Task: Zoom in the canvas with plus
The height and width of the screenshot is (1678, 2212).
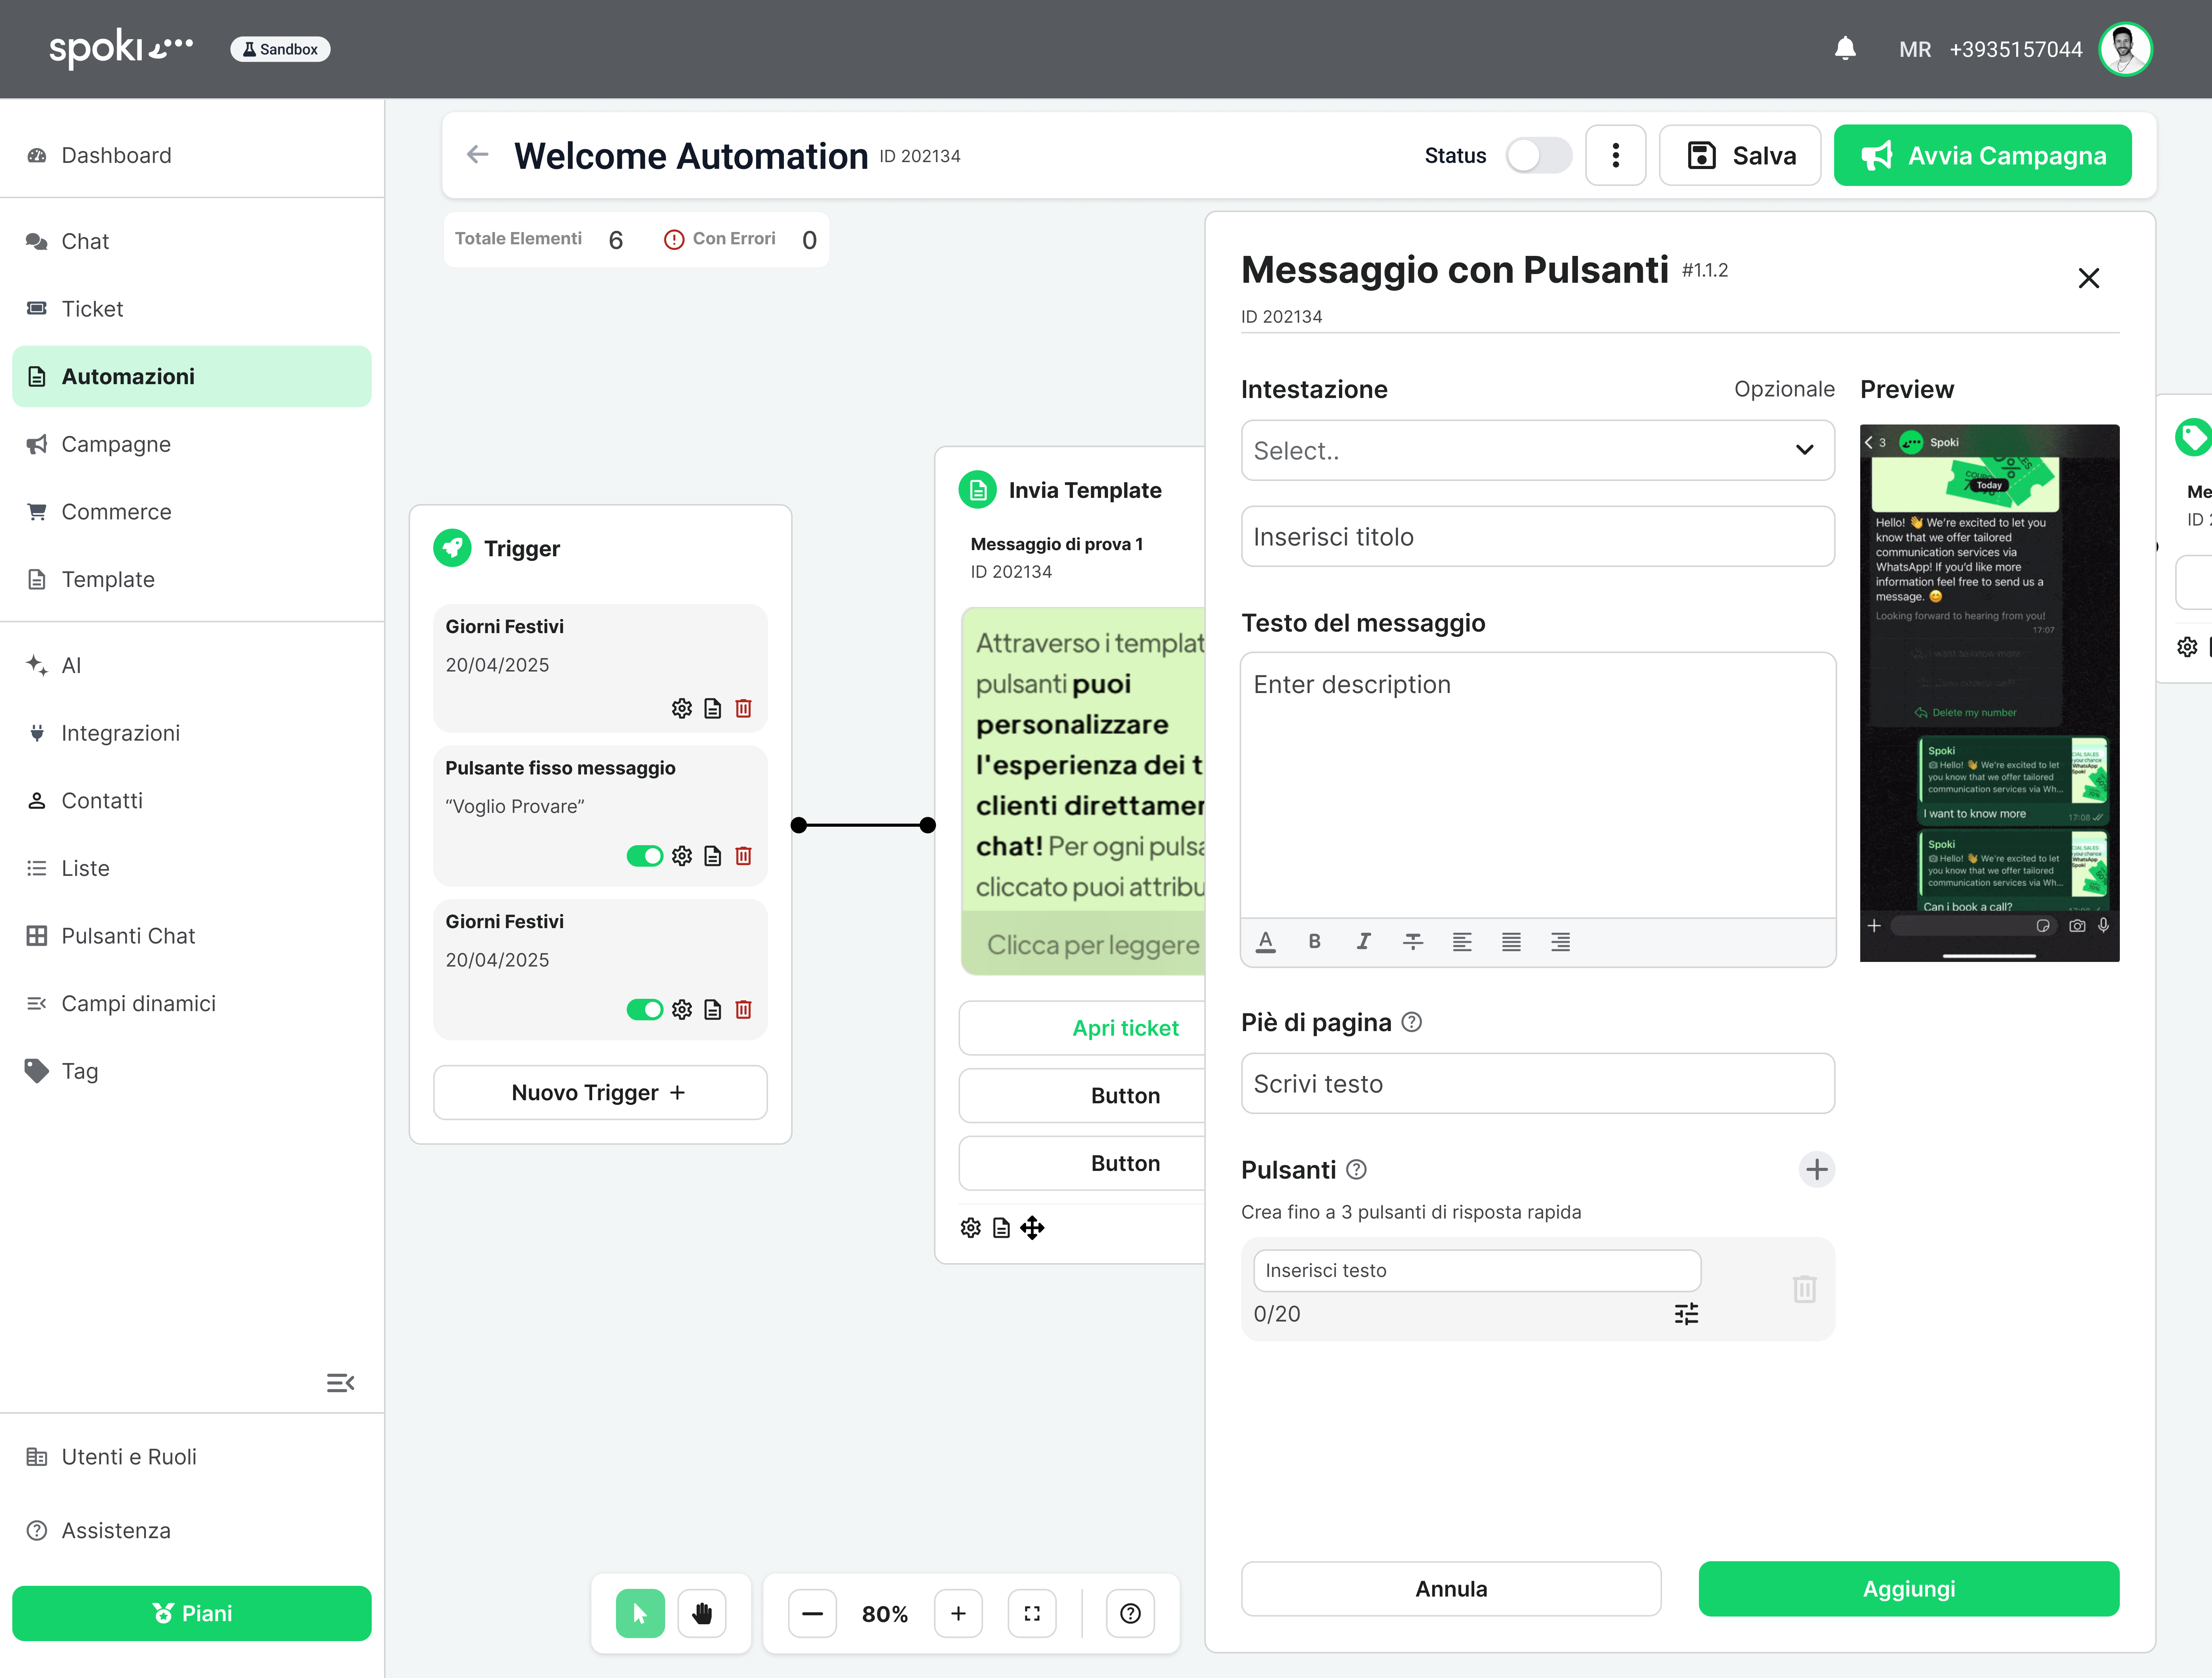Action: 958,1613
